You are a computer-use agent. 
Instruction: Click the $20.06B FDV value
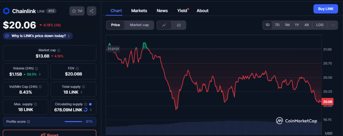coord(73,74)
